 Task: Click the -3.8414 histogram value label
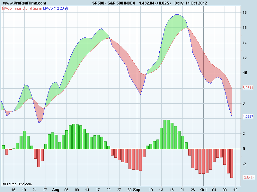point(249,178)
